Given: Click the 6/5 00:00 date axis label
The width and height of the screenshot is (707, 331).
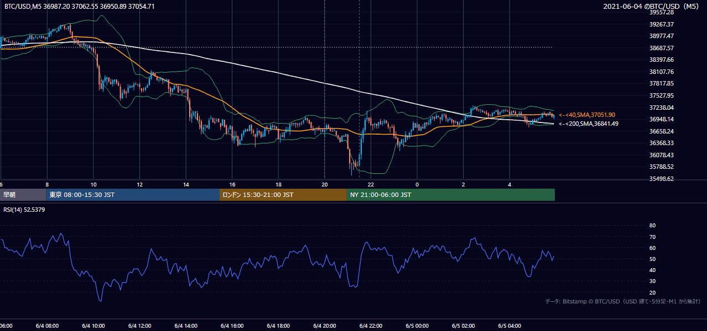Looking at the screenshot, I should (x=417, y=326).
